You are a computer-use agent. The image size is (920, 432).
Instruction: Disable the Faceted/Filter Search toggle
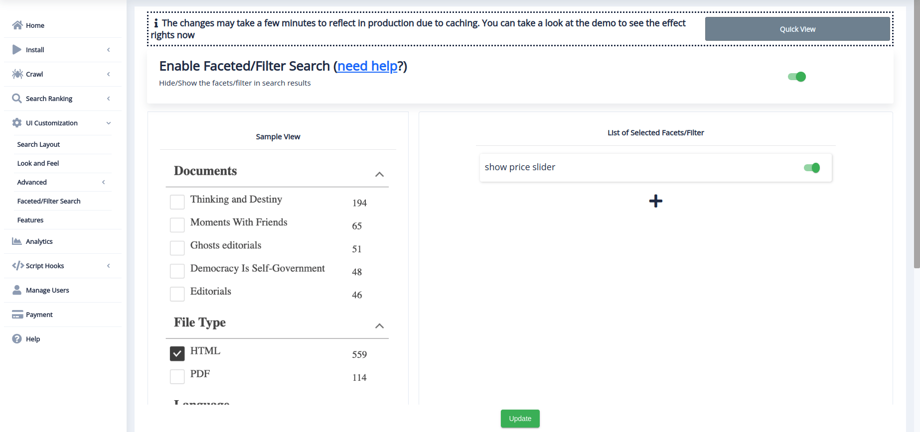796,77
